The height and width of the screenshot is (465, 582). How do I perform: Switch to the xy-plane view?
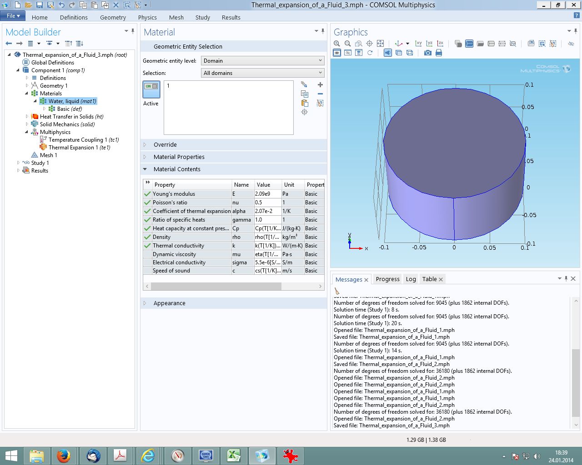point(418,44)
